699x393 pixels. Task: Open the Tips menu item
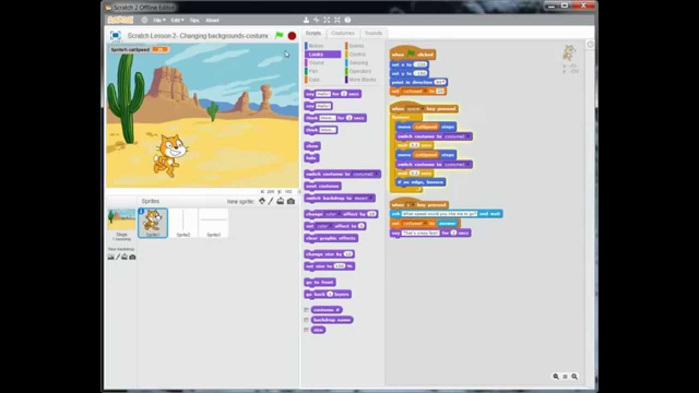(194, 20)
